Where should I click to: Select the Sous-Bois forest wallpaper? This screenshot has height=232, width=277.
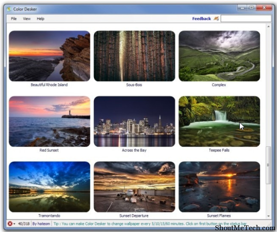[134, 56]
